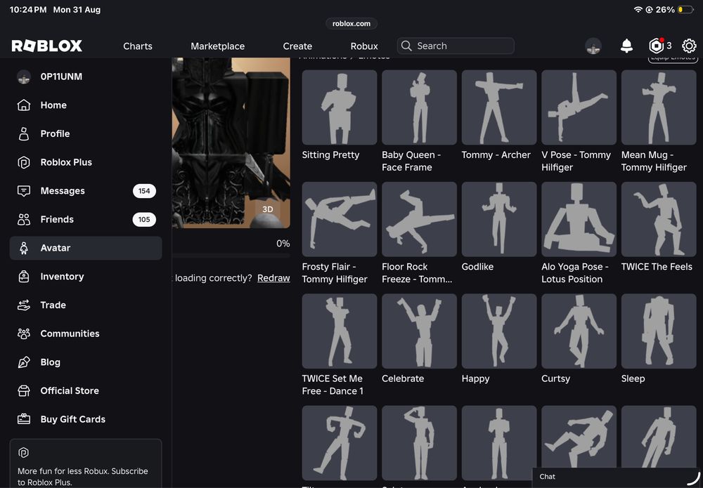
Task: Click the TWICE Set Me Free - Dance 1 label
Action: (333, 385)
